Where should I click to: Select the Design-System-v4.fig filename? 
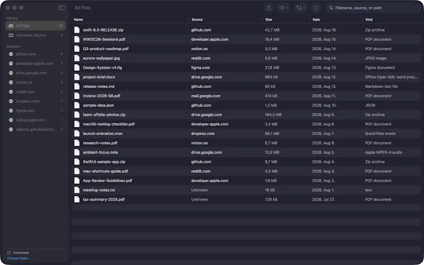[102, 68]
